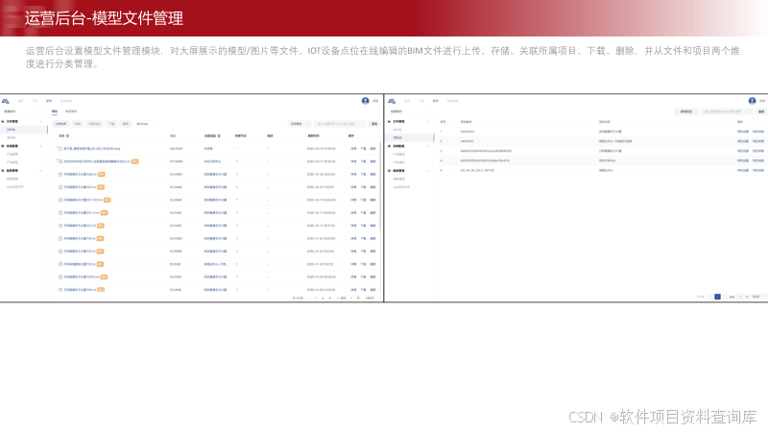768x432 pixels.
Task: Collapse the 系统配置 group chevron in right sidebar
Action: pos(427,146)
